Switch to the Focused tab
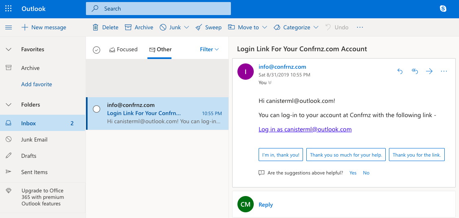 (x=123, y=49)
